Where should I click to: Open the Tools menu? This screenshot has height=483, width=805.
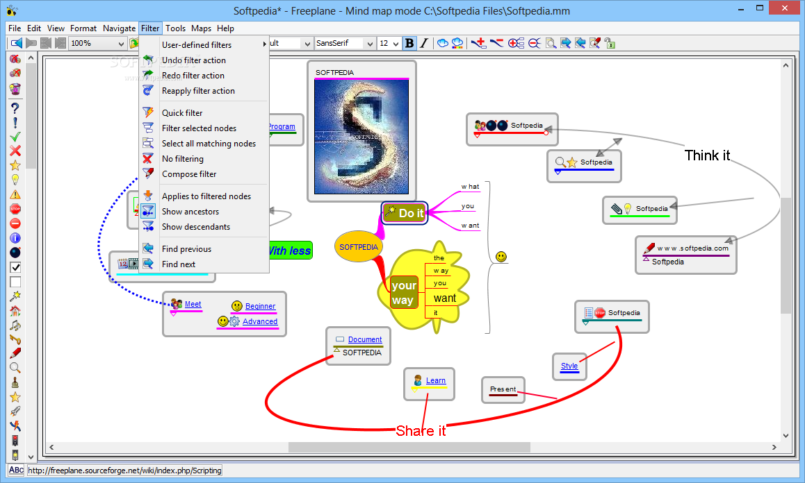click(x=175, y=28)
